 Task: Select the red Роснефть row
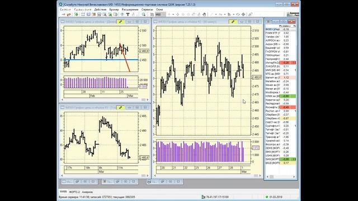tap(281, 107)
